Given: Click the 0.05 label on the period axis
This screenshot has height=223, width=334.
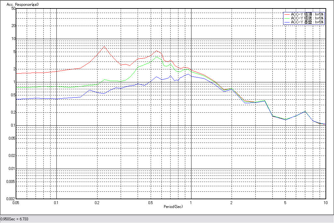Looking at the screenshot, I should pyautogui.click(x=15, y=203).
